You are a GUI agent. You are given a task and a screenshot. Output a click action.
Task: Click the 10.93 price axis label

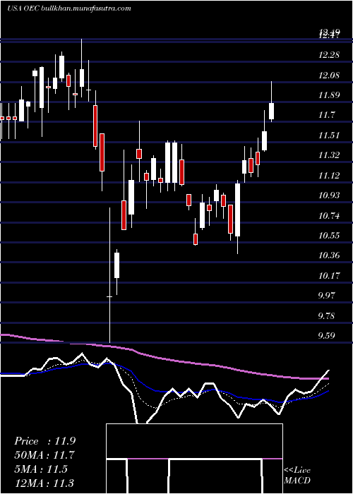pos(329,195)
